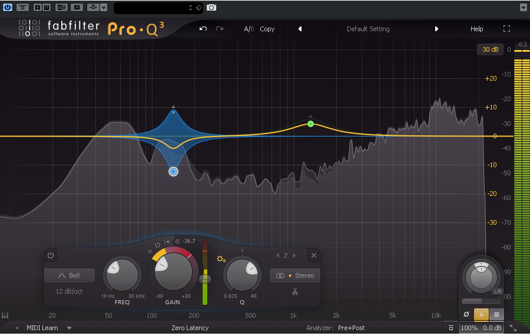530x336 pixels.
Task: Click the output pan horizontal slider
Action: [481, 301]
